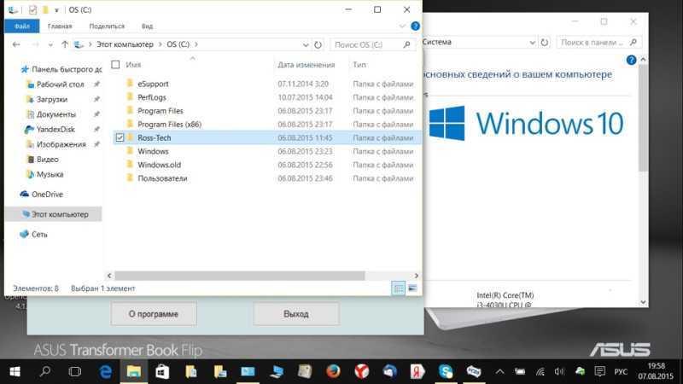Open the Вид ribbon tab
683x384 pixels.
(147, 26)
